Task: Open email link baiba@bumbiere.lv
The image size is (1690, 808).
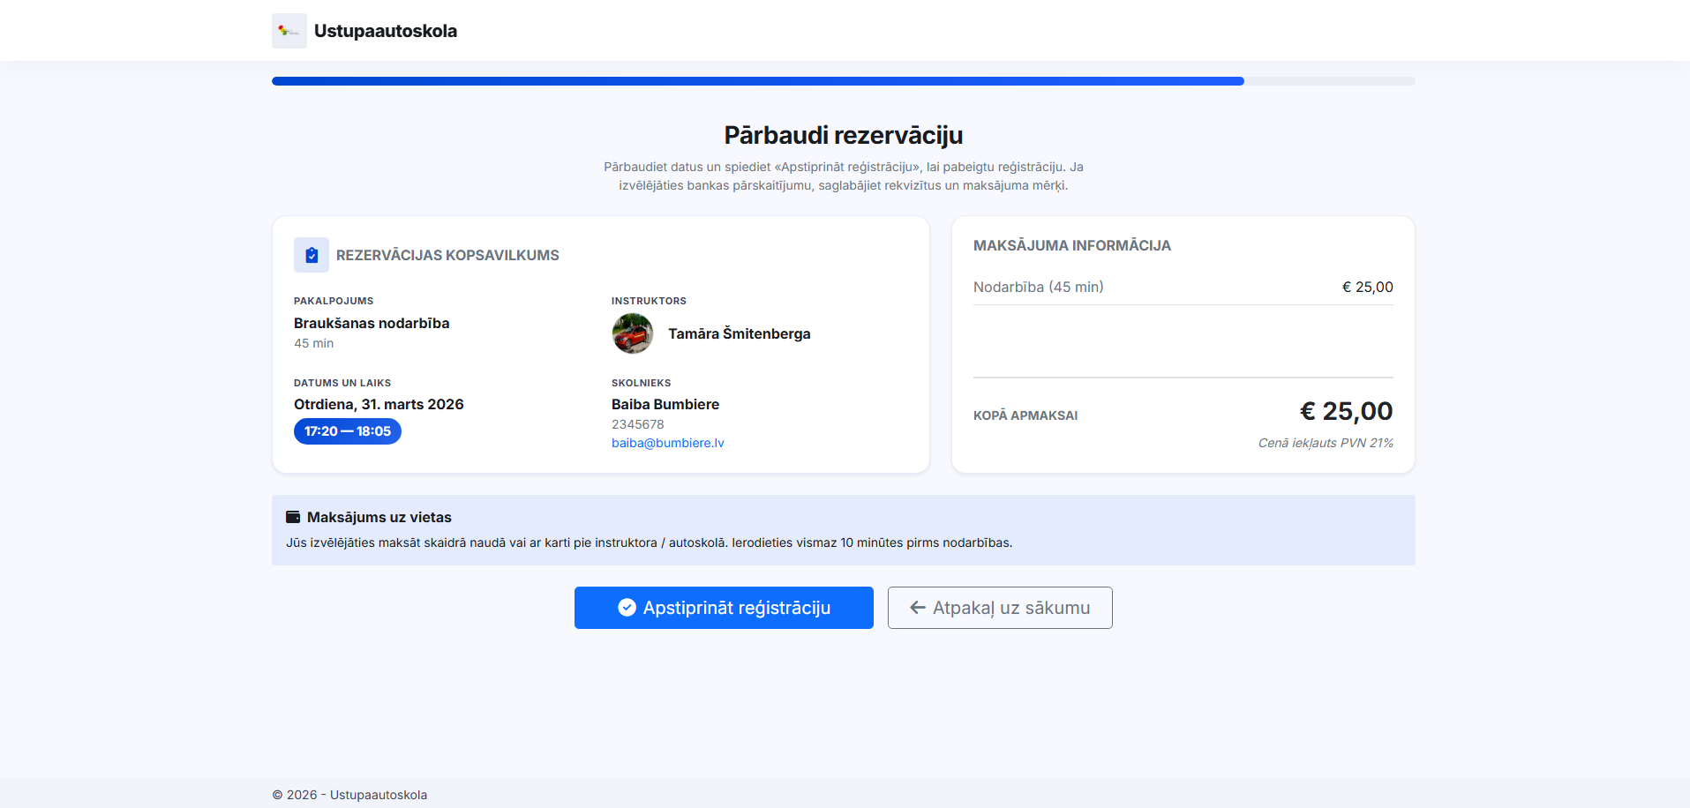Action: (667, 442)
